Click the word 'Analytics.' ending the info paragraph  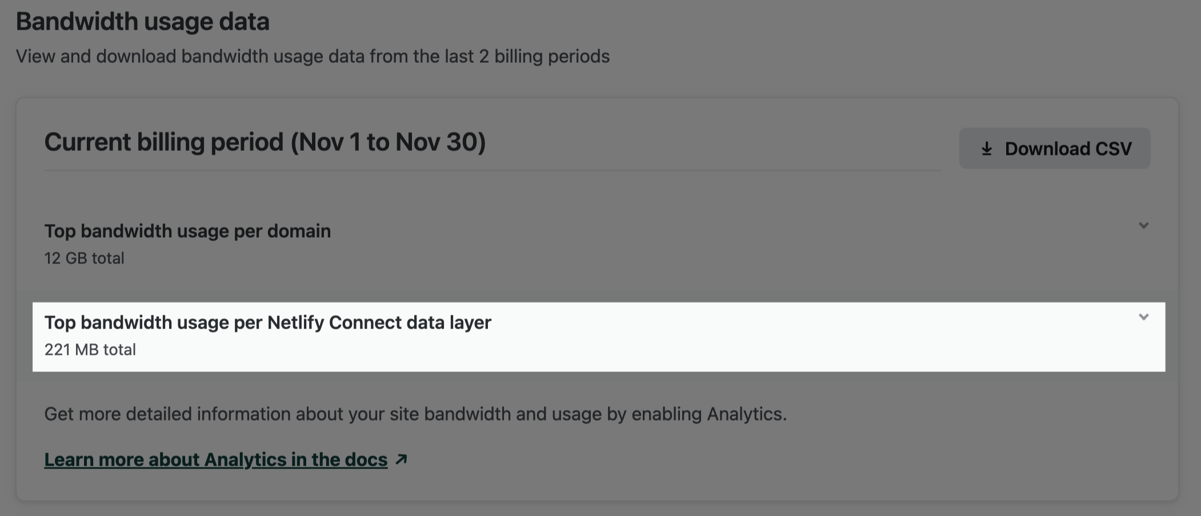(x=747, y=414)
